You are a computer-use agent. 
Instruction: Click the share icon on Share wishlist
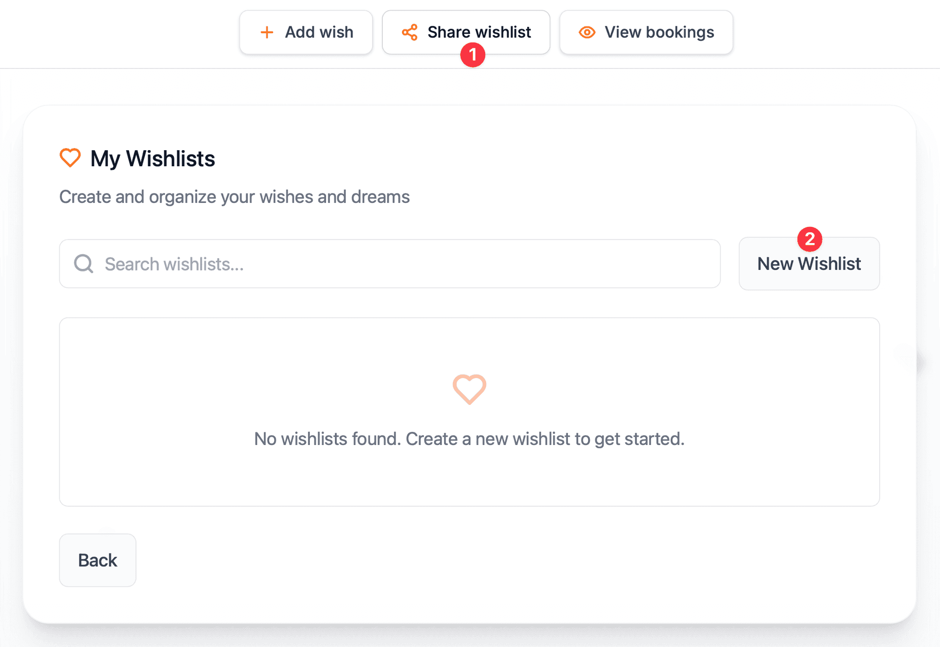coord(410,32)
